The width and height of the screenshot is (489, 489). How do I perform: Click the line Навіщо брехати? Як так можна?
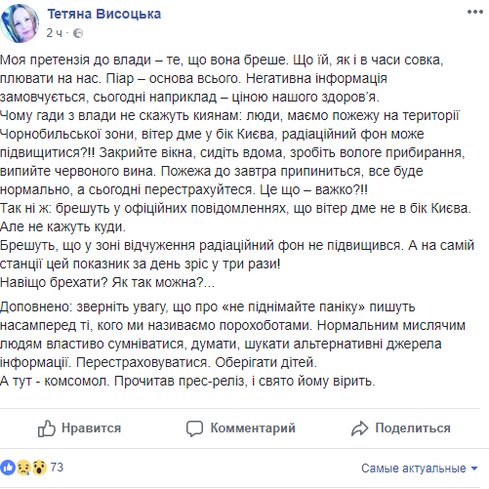coord(107,282)
